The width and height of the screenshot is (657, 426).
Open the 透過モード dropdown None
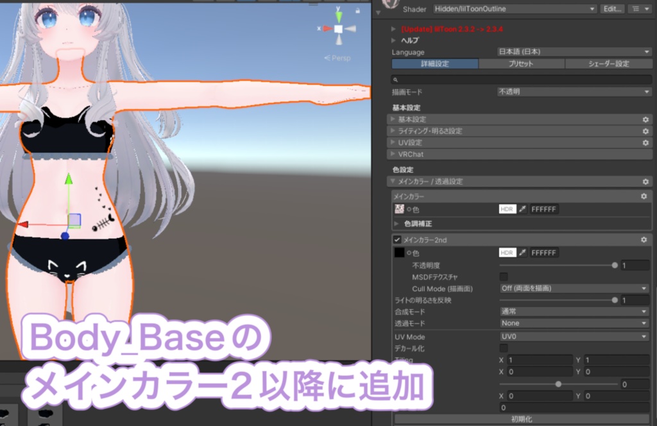[x=574, y=323]
